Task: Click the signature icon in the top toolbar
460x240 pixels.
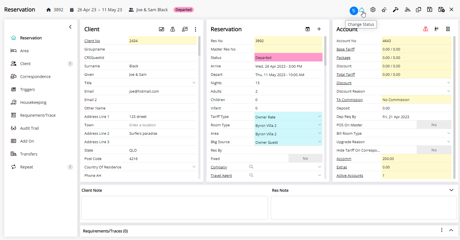Action: pos(407,10)
